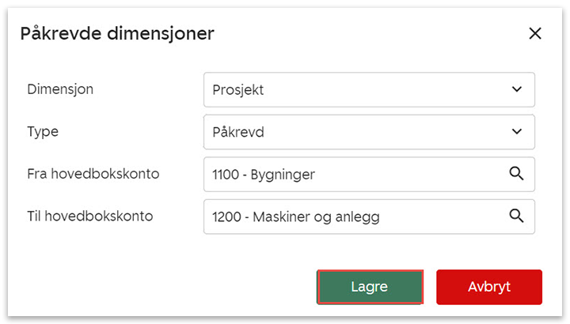Select the Prosjekt value text
Viewport: 570px width, 324px height.
click(x=238, y=90)
